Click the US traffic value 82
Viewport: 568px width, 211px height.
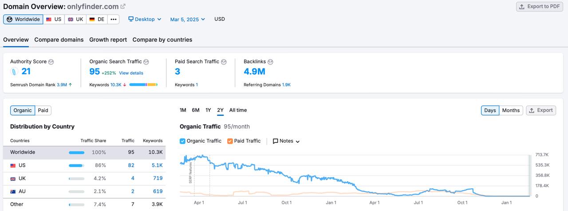pos(131,165)
